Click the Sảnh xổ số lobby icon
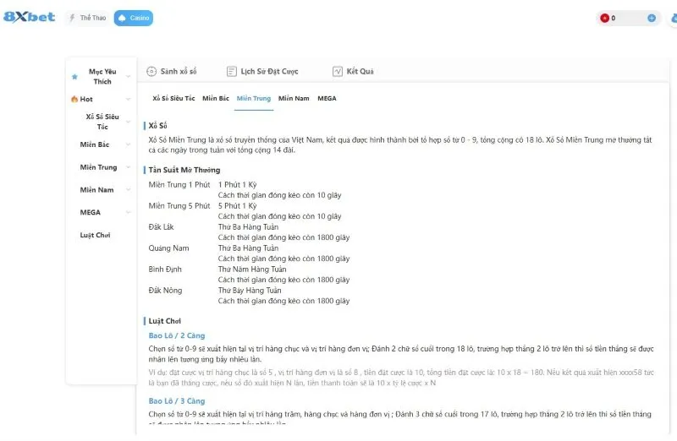Viewport: 677px width, 441px height. point(151,72)
